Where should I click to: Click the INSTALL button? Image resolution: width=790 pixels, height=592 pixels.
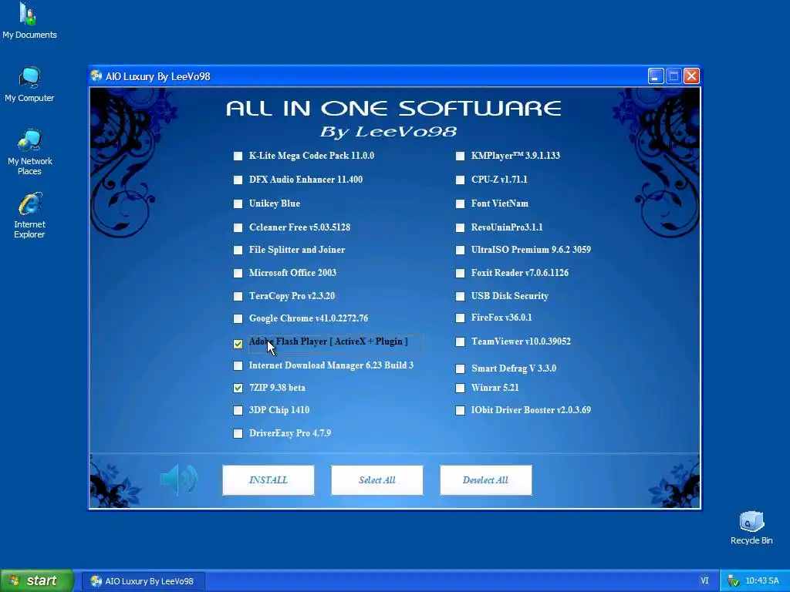268,479
